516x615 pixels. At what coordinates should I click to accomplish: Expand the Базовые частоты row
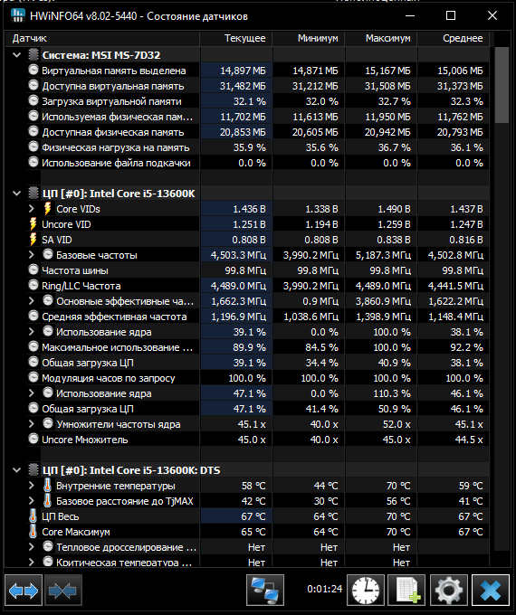[32, 255]
